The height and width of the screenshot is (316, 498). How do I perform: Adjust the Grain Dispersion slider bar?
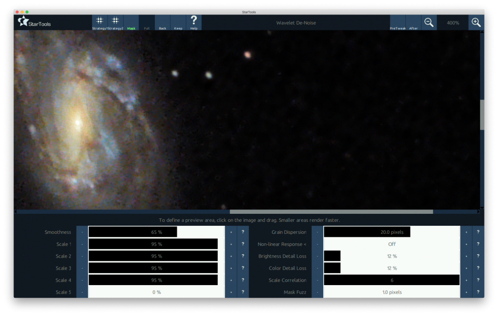click(x=391, y=232)
